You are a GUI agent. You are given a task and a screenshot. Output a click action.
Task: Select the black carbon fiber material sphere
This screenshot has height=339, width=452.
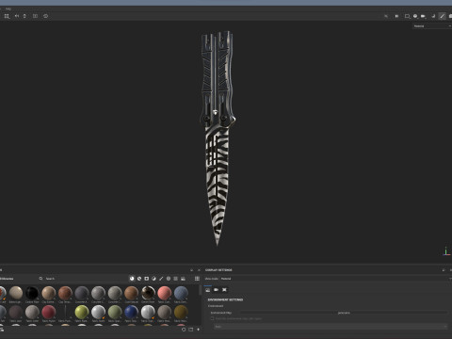[32, 293]
